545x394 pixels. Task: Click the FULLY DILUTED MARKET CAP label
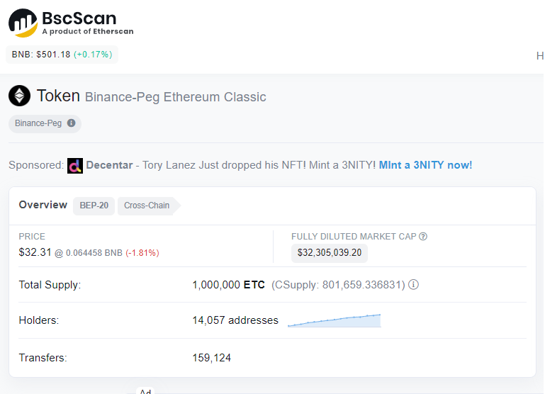[x=354, y=237]
